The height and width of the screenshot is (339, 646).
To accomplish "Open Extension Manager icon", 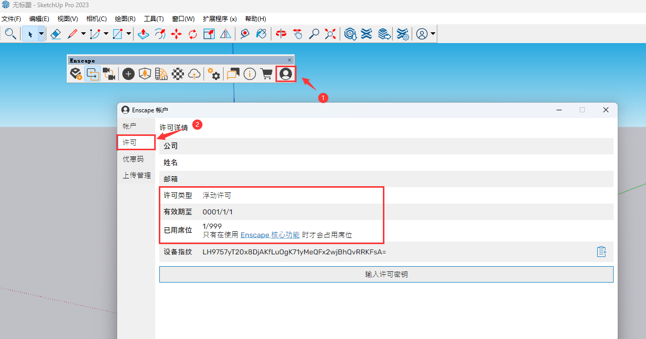I will click(403, 34).
